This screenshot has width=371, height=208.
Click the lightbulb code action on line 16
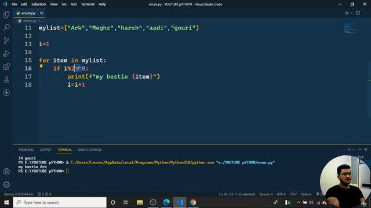pos(41,66)
